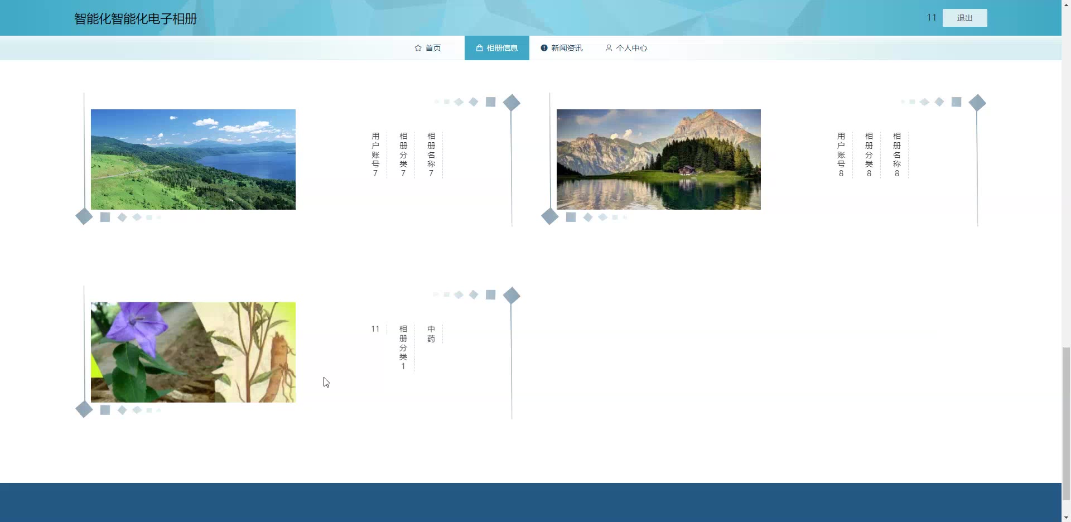The image size is (1071, 522).
Task: Click the vertical page scrollbar thumb
Action: tap(1066, 424)
